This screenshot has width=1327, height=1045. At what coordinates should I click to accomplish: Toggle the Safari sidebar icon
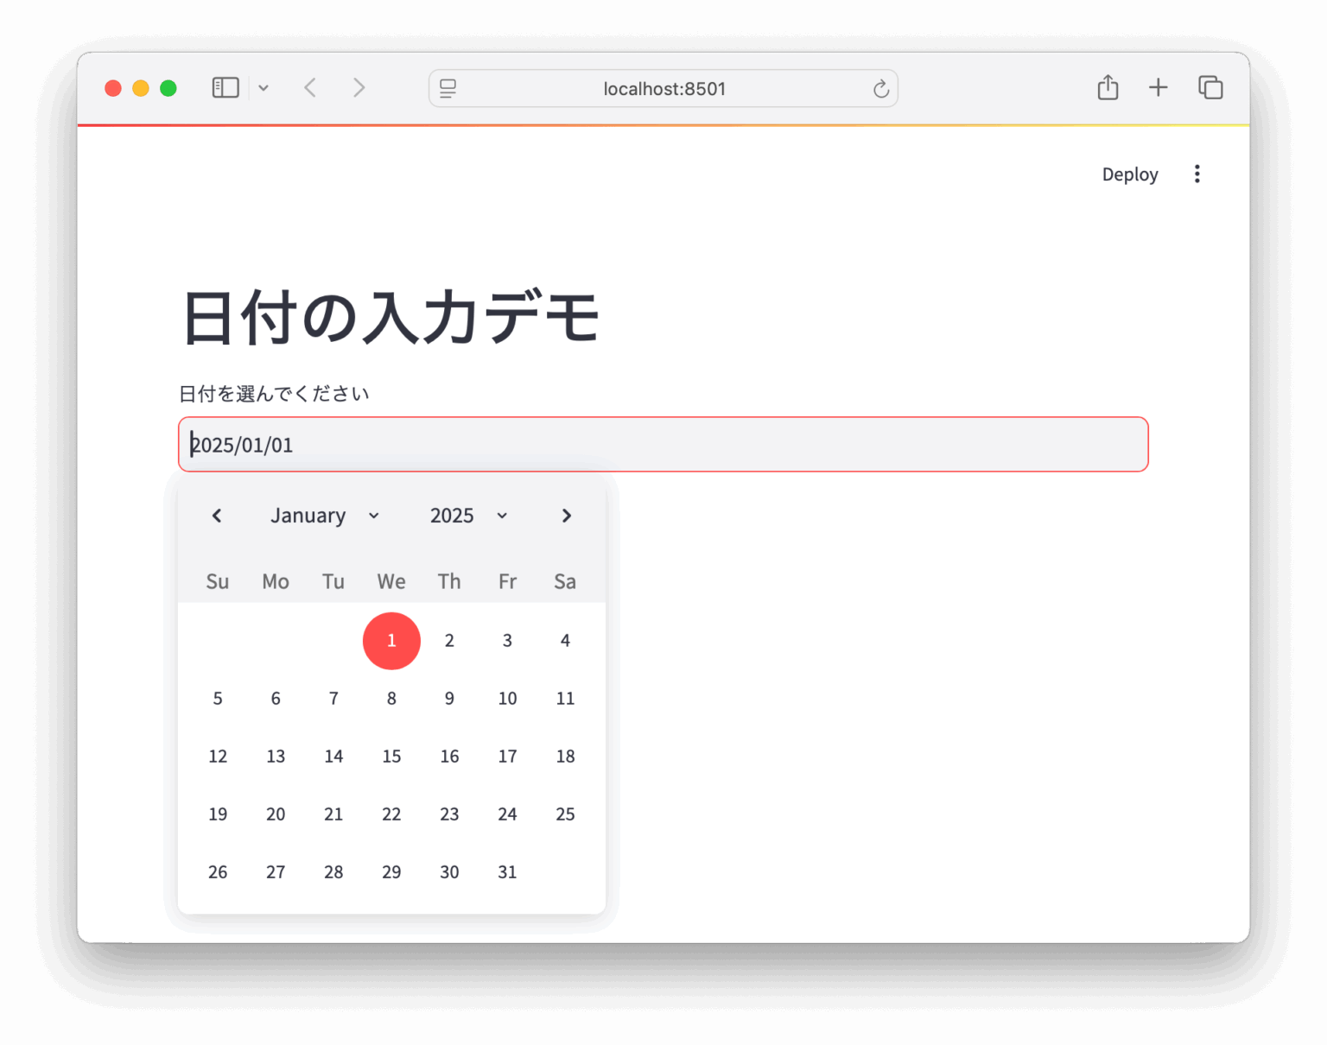[x=225, y=87]
